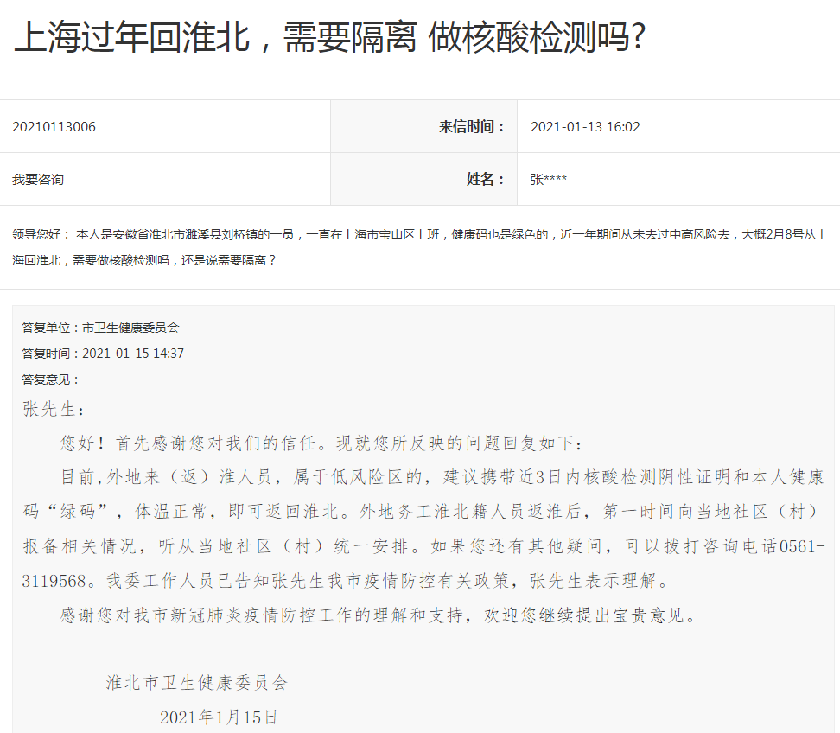Click the date 2021年1月15日
The height and width of the screenshot is (733, 840).
click(219, 717)
